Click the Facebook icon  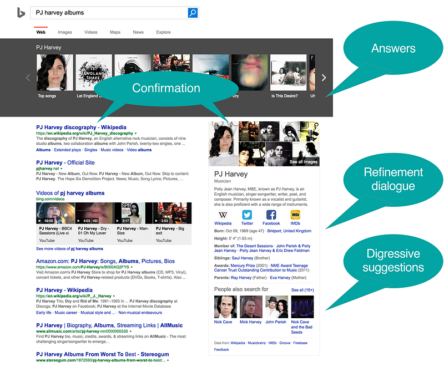click(x=271, y=215)
